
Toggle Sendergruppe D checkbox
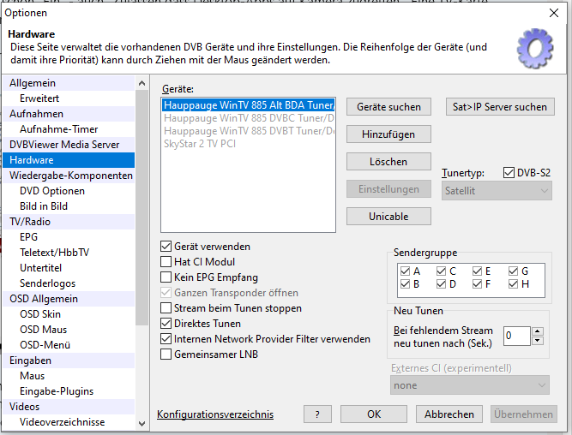(441, 283)
